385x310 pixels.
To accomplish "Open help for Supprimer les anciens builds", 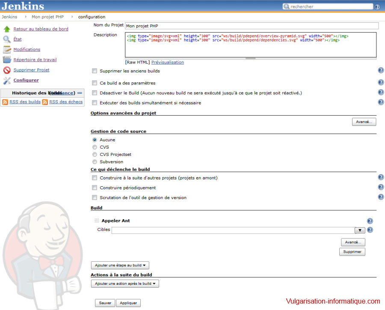I will (381, 71).
